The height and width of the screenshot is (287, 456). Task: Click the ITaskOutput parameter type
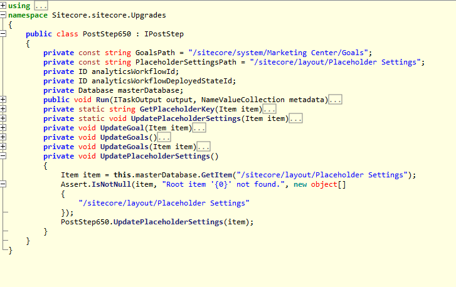tap(137, 100)
